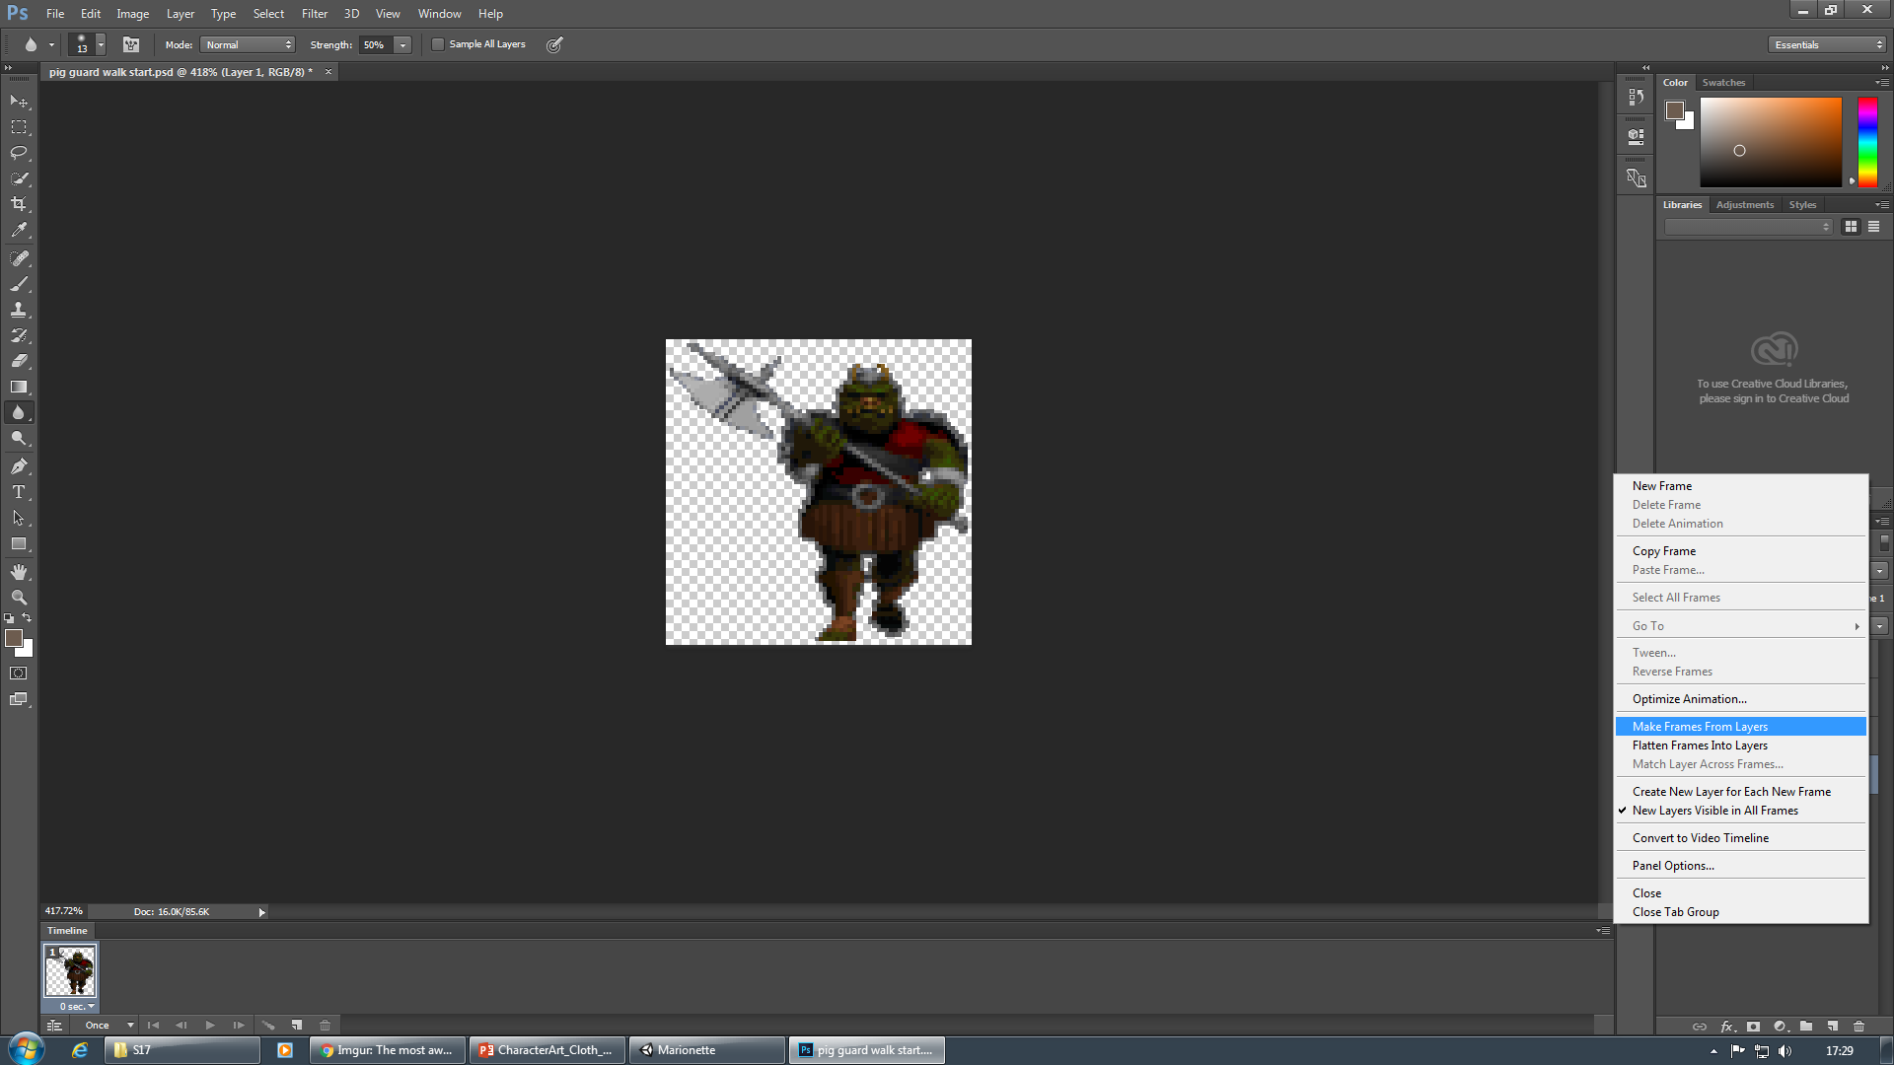
Task: Open the Strength slider dropdown arrow
Action: click(402, 44)
